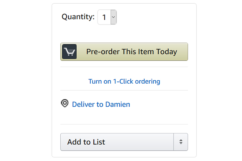Enable 1-Click ordering via the blue link
This screenshot has height=161, width=242.
tap(124, 81)
